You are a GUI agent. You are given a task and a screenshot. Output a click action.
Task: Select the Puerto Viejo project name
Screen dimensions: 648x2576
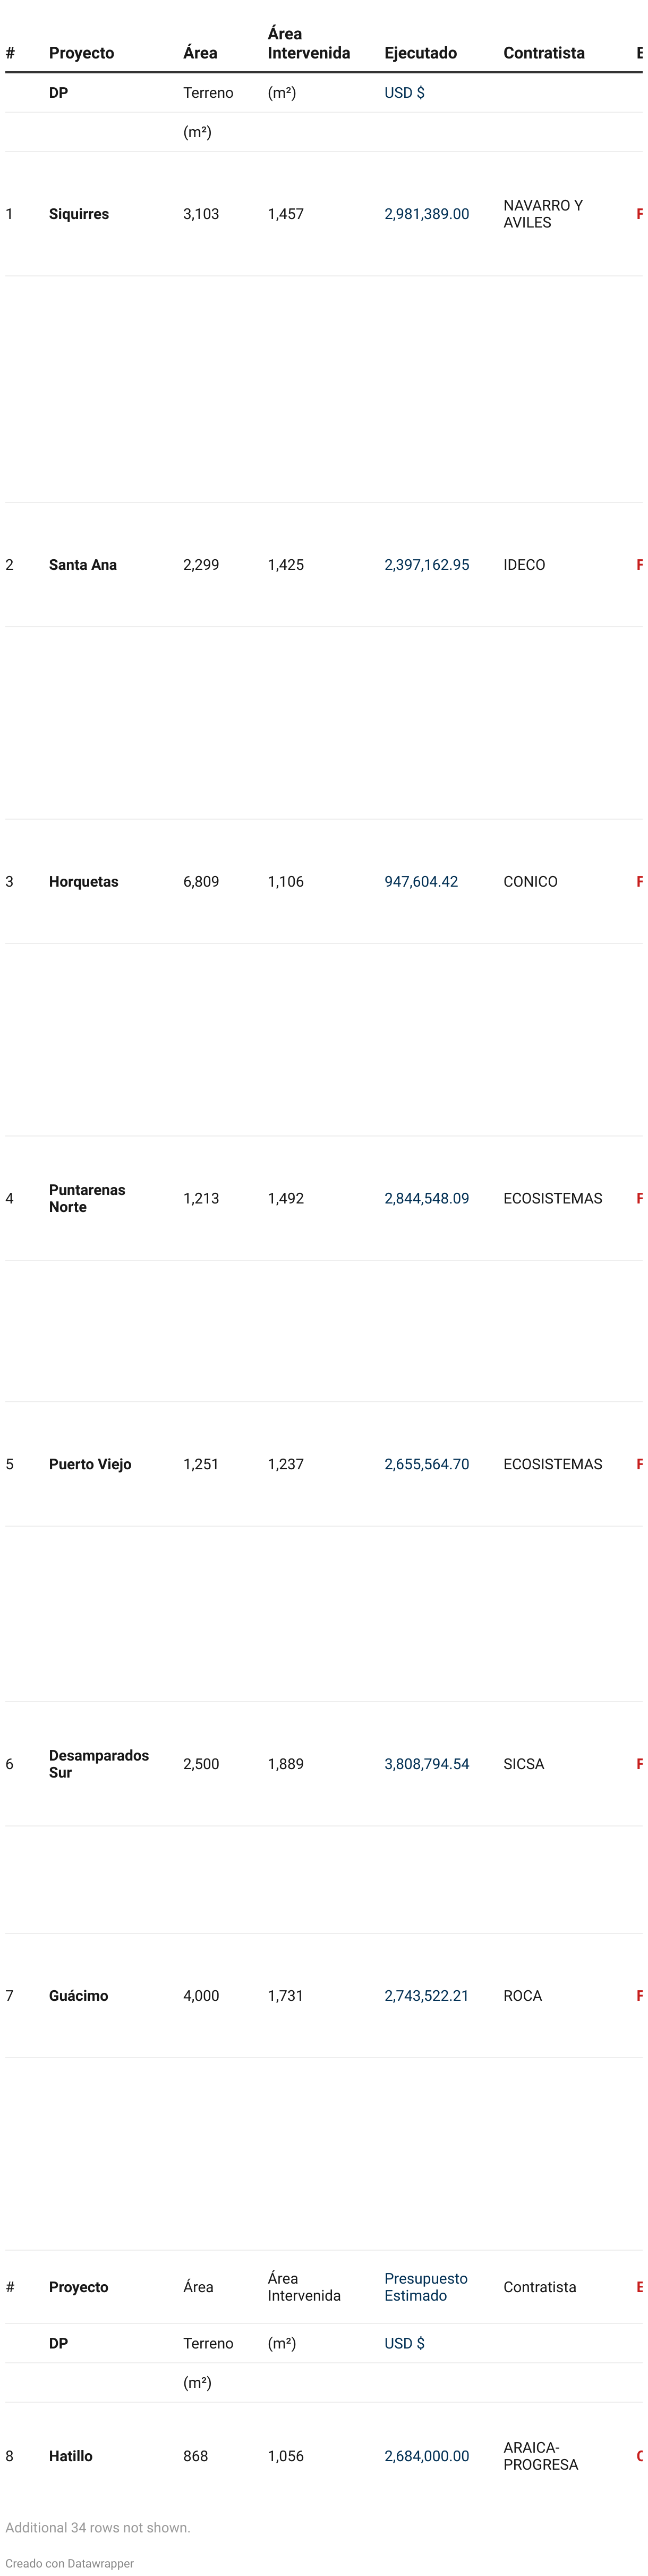pos(90,1464)
